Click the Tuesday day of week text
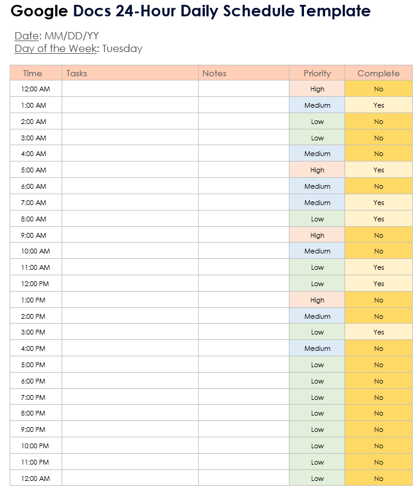 pos(122,48)
